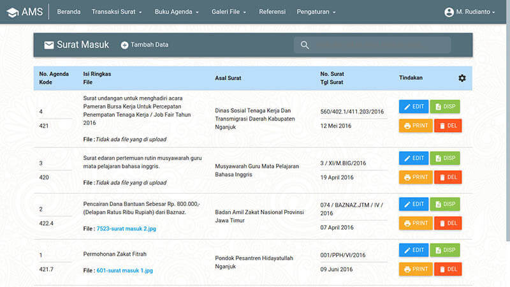The image size is (510, 287).
Task: Print the 19 April 2016 letter
Action: 416,177
